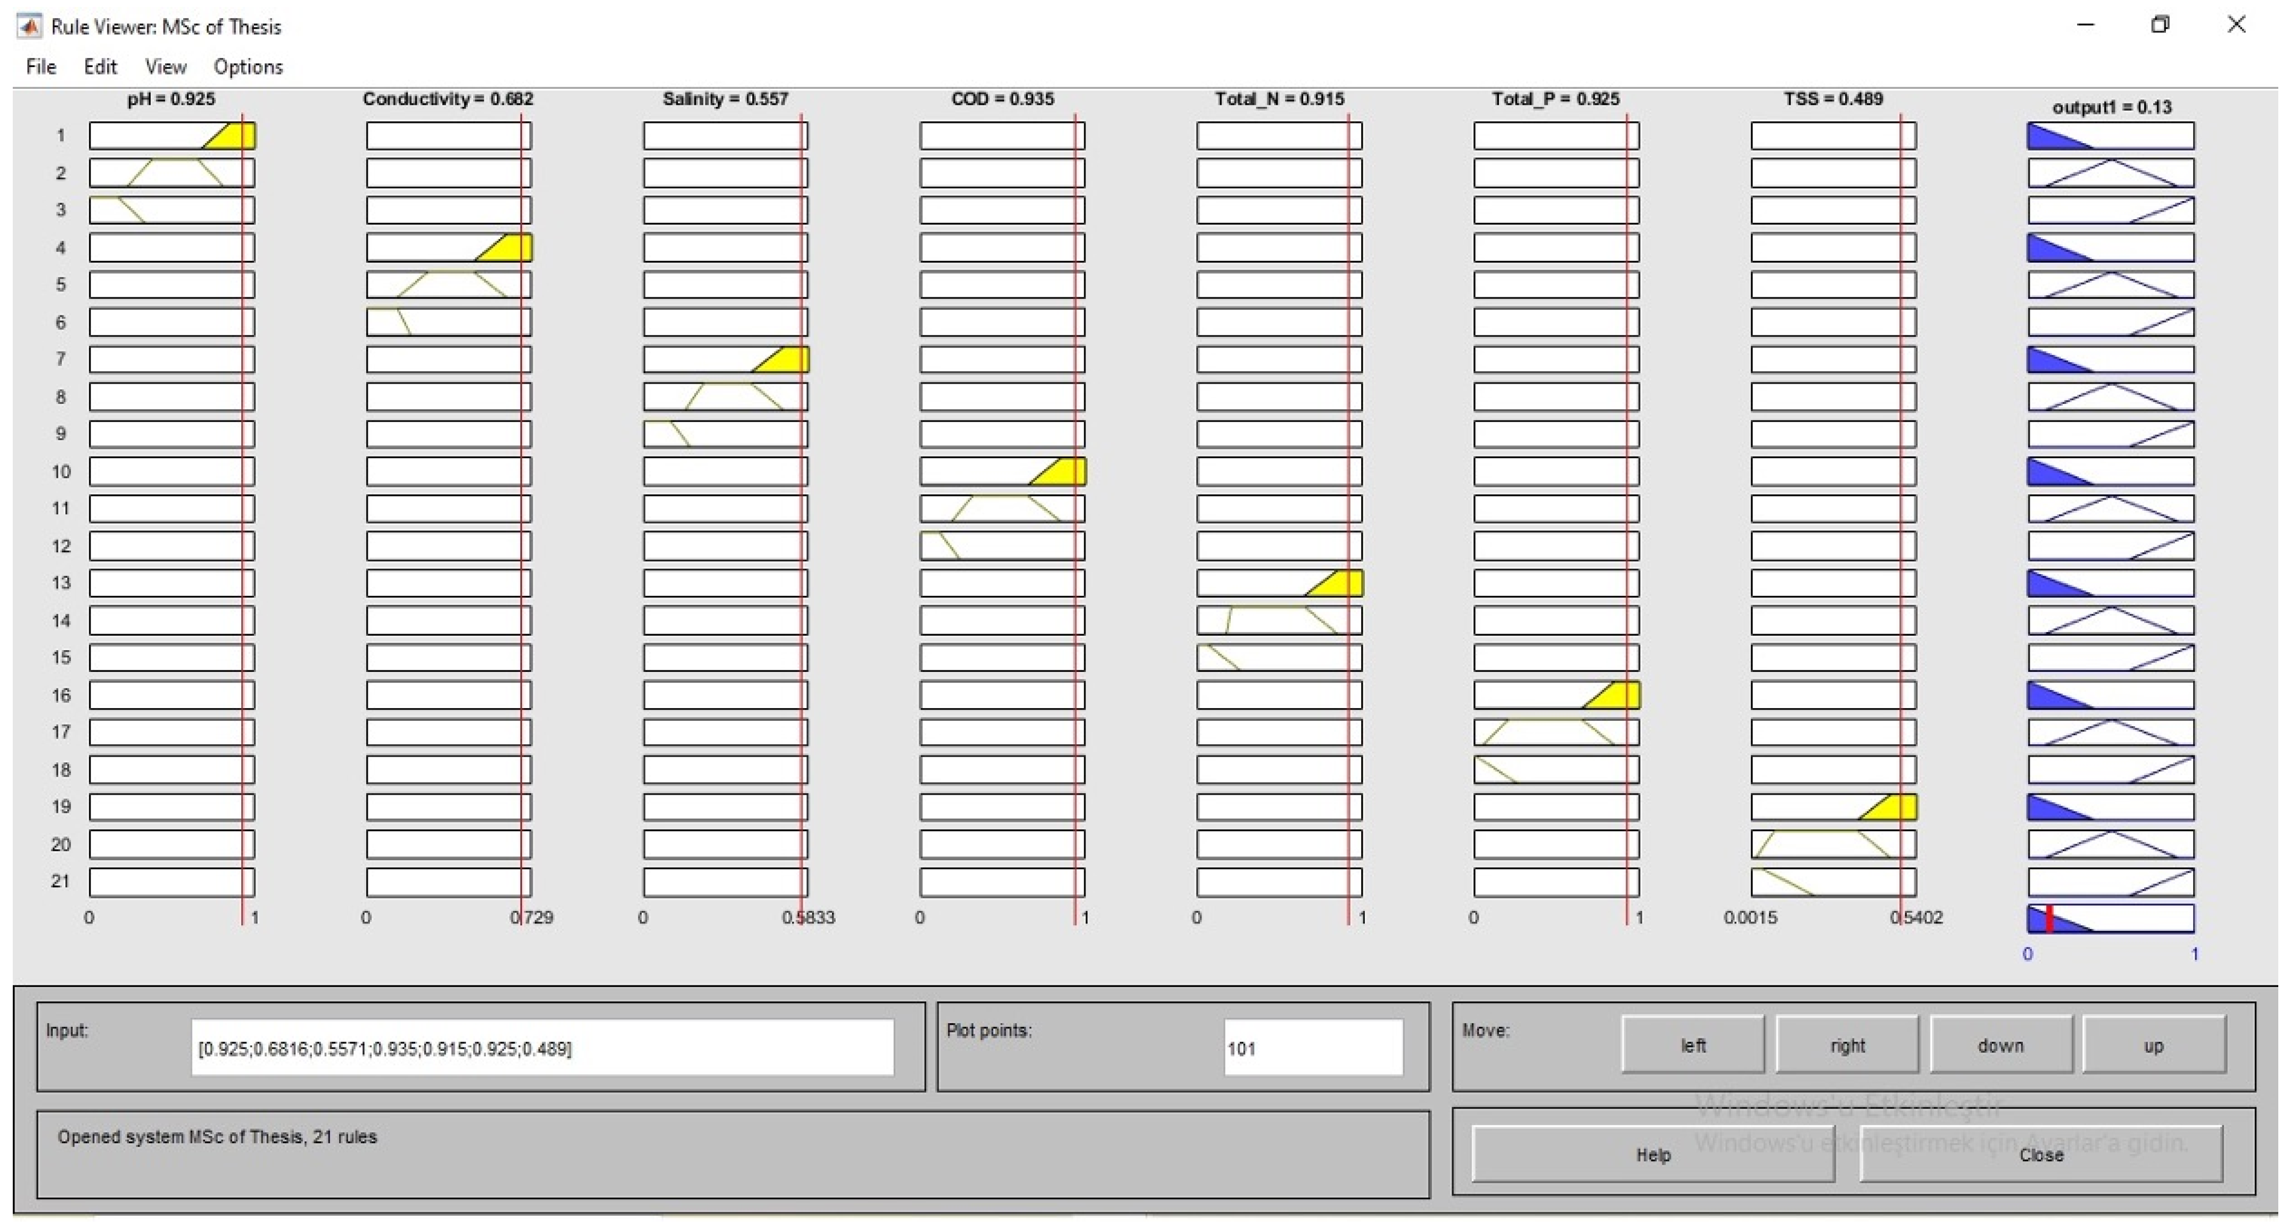This screenshot has height=1229, width=2290.
Task: Click the Help button
Action: pyautogui.click(x=1653, y=1155)
